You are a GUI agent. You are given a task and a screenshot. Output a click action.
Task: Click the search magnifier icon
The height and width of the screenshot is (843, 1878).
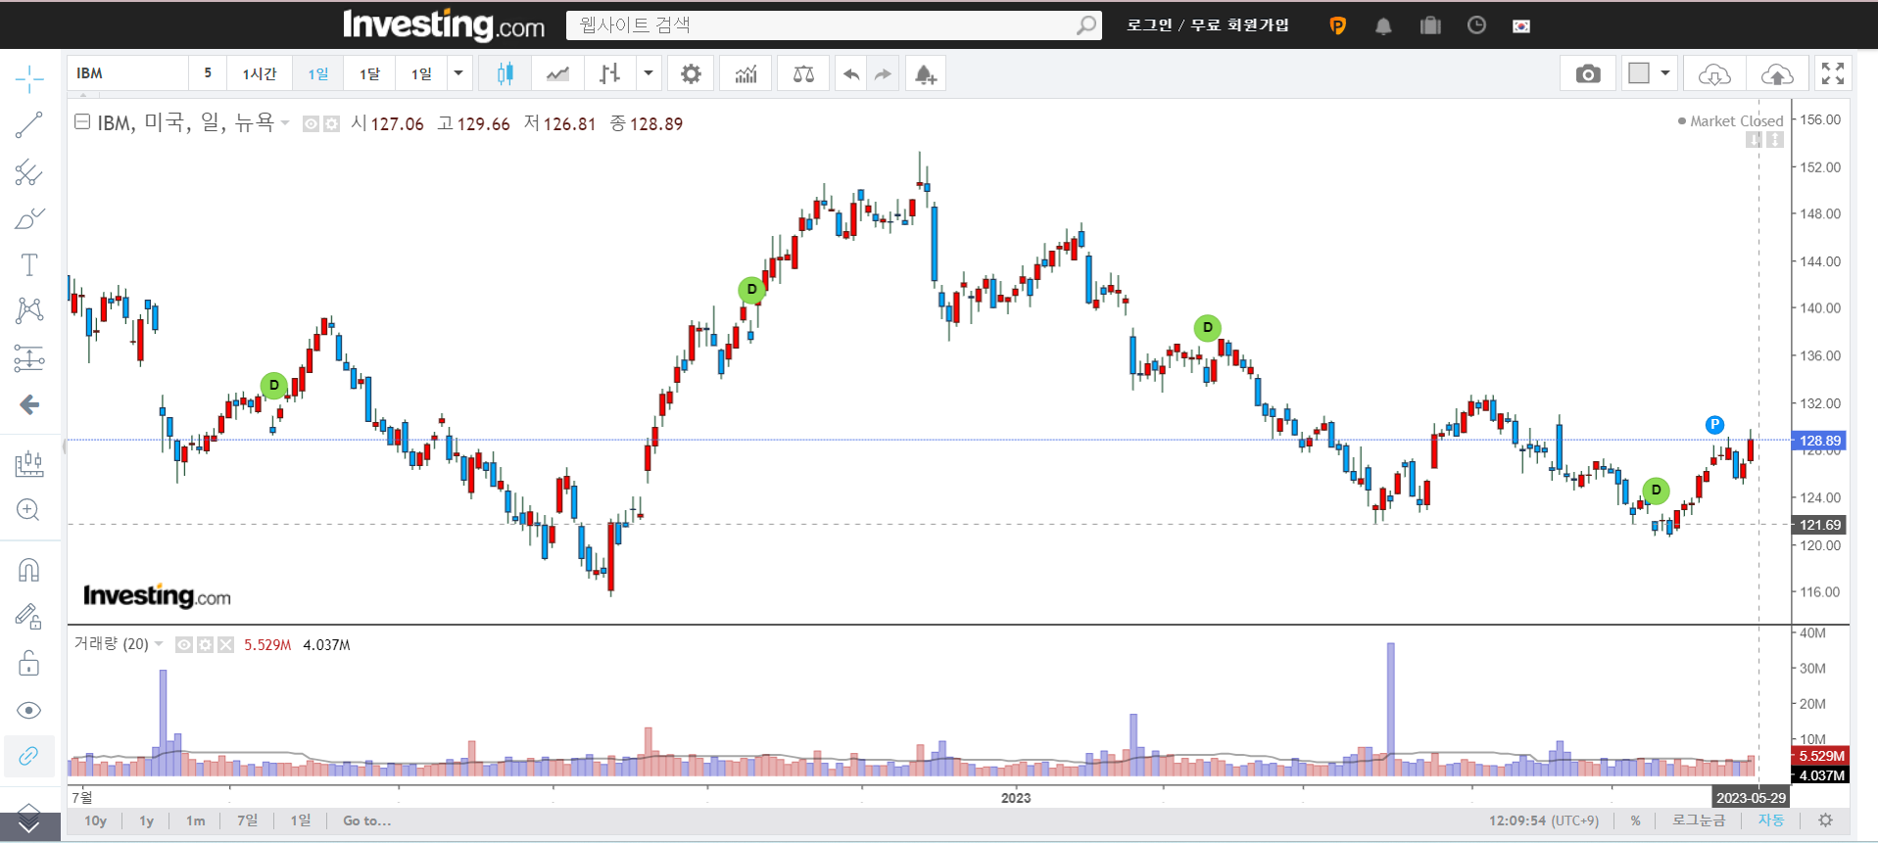click(1086, 25)
